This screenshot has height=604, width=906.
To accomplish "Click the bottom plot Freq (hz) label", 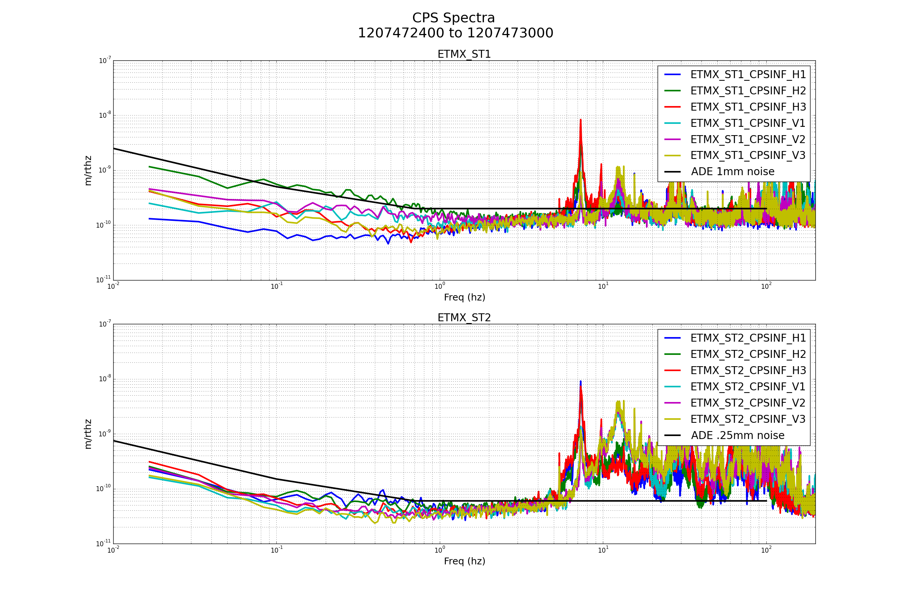I will (464, 561).
